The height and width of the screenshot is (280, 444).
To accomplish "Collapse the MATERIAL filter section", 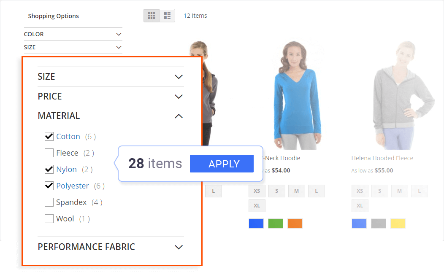I will (179, 116).
